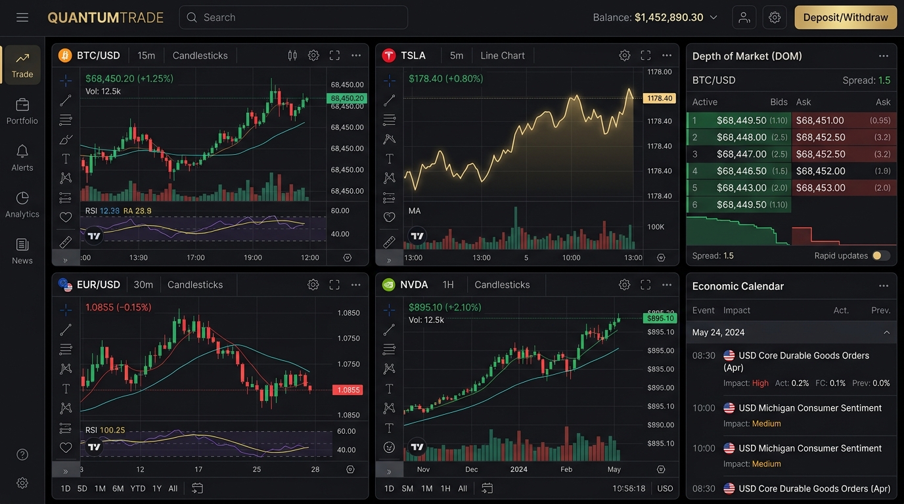Select the ruler measure tool in BTC/USD chart
Viewport: 904px width, 504px height.
[x=66, y=241]
